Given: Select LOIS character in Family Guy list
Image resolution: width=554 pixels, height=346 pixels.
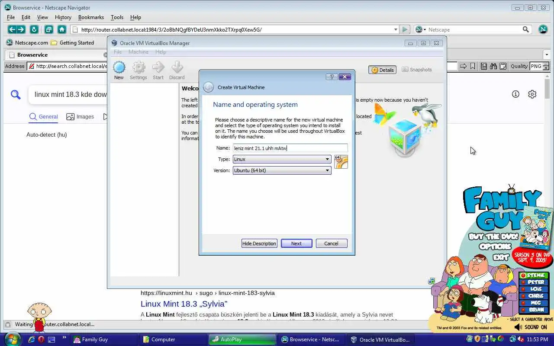Looking at the screenshot, I should (x=534, y=289).
